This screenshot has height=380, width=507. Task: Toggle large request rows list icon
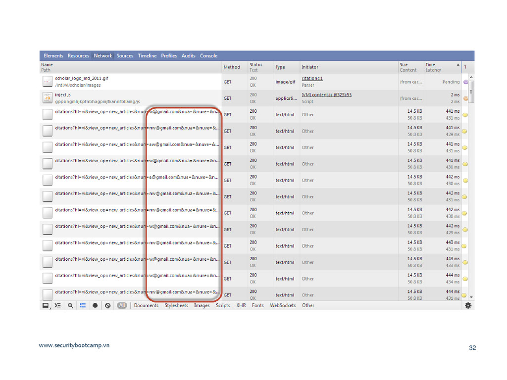(83, 305)
